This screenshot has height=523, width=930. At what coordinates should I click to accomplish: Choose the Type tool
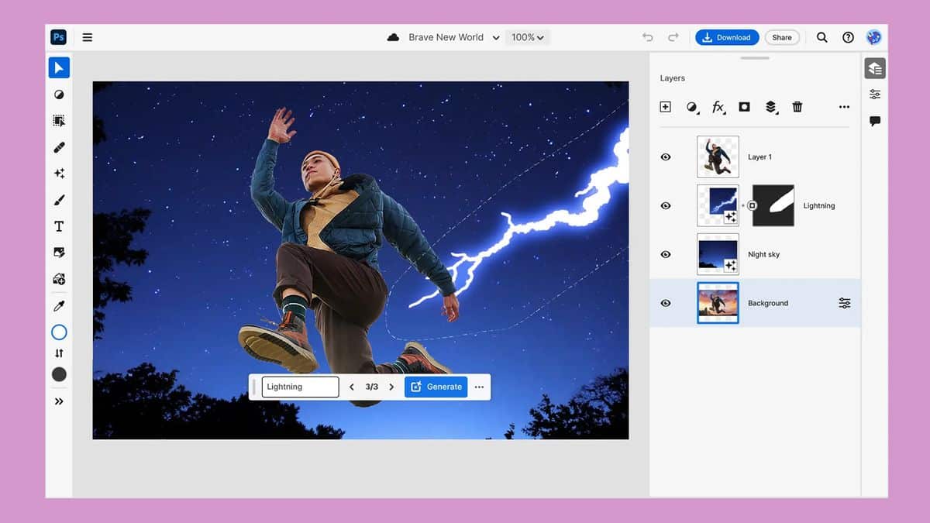click(x=59, y=225)
